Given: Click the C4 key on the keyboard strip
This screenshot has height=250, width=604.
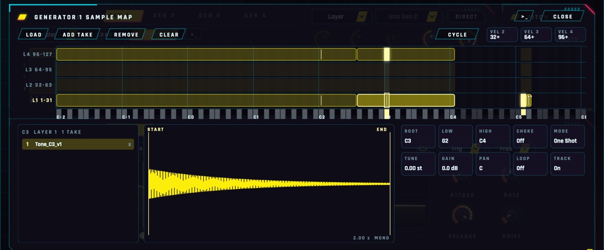Looking at the screenshot, I should [x=452, y=114].
